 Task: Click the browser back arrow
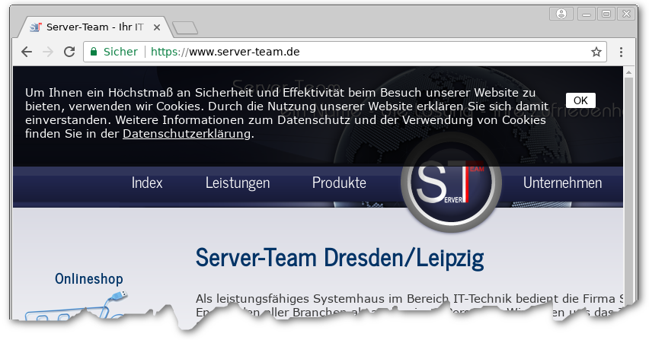click(27, 52)
